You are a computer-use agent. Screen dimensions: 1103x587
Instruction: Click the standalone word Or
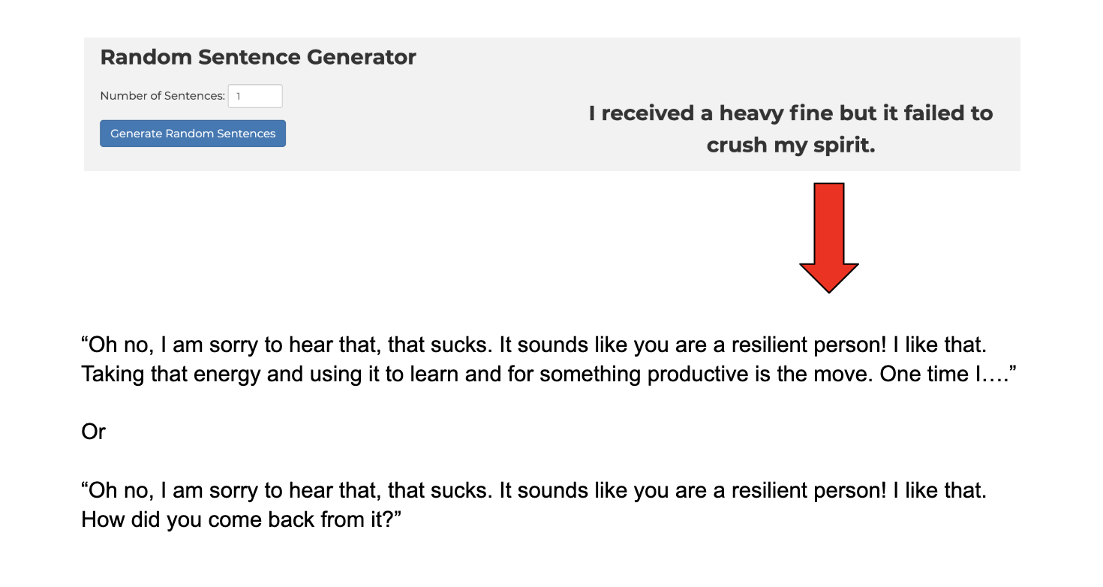94,432
